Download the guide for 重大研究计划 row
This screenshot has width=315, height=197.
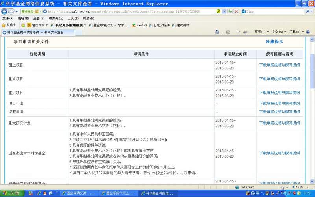pyautogui.click(x=280, y=123)
